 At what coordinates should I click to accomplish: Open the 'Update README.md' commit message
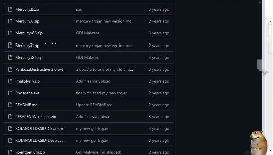[x=94, y=105]
